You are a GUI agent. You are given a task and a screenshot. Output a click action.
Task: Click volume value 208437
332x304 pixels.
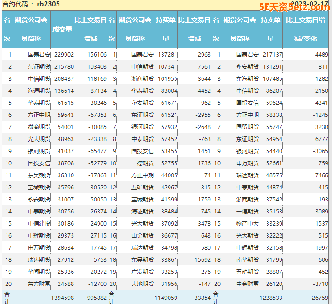pyautogui.click(x=64, y=79)
